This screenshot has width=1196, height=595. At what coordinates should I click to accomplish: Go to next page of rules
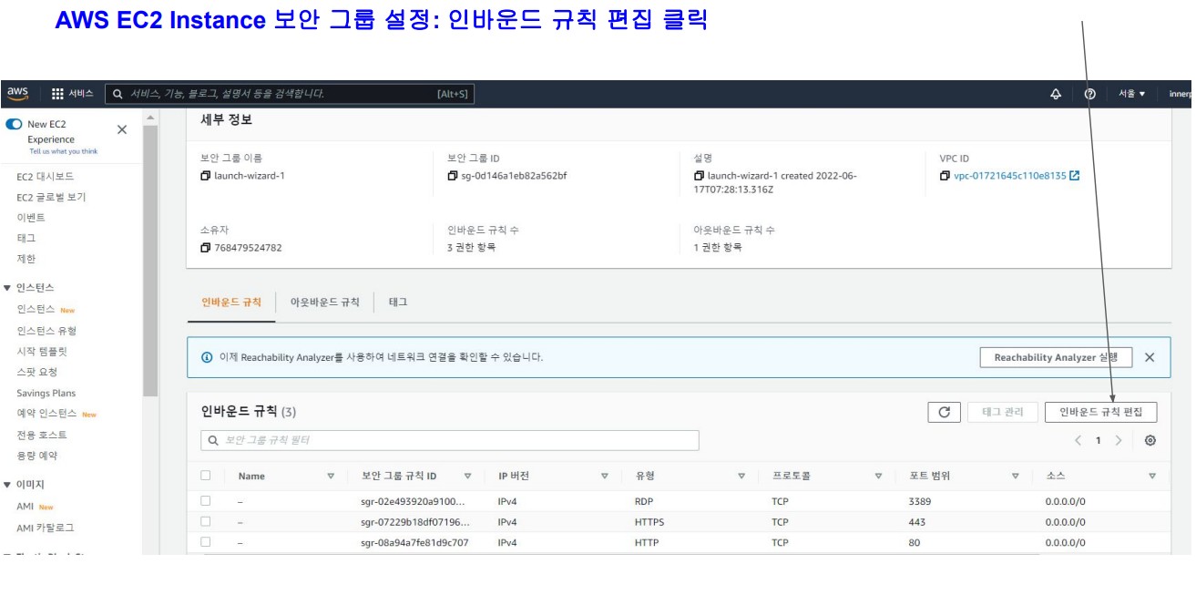[x=1119, y=440]
